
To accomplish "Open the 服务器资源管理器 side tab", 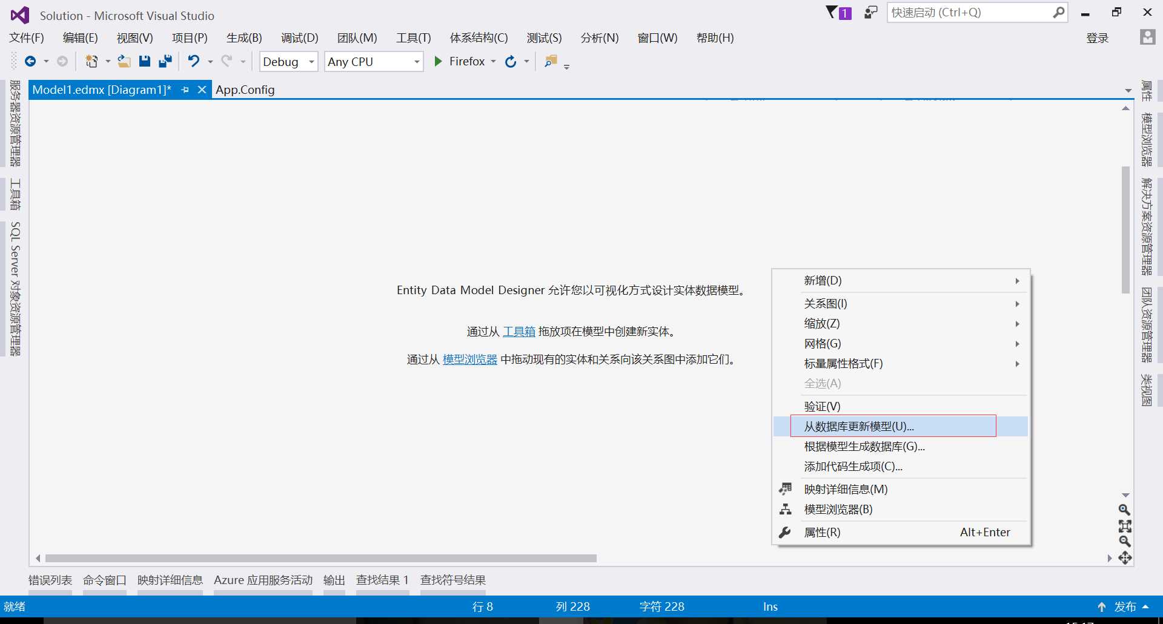I will 15,123.
